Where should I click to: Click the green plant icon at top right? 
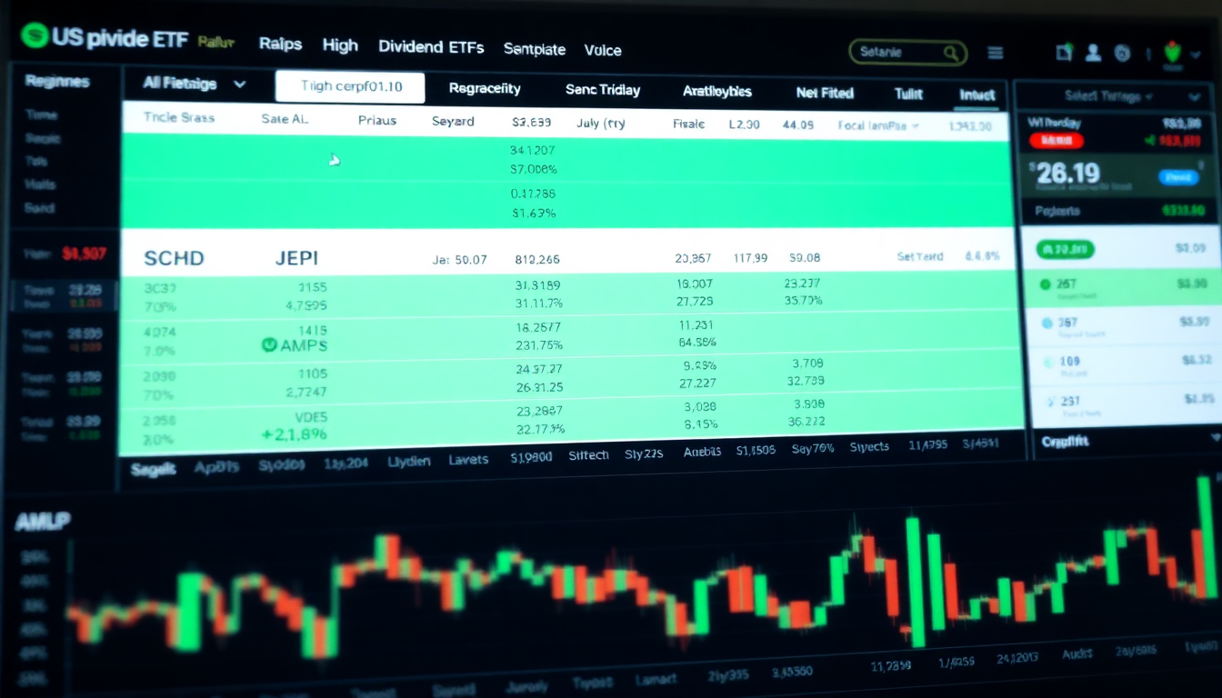click(1174, 50)
